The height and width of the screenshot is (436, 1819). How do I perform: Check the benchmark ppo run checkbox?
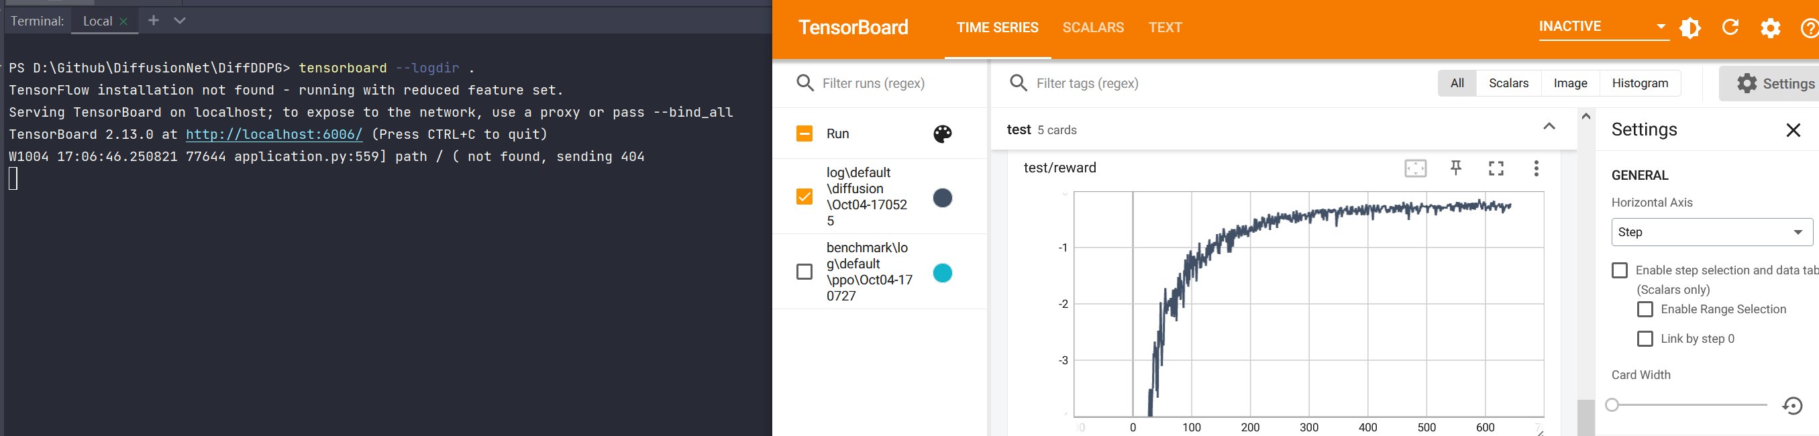click(x=804, y=272)
